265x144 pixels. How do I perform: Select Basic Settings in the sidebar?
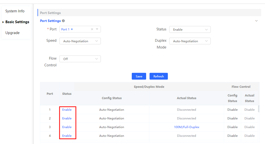(17, 22)
